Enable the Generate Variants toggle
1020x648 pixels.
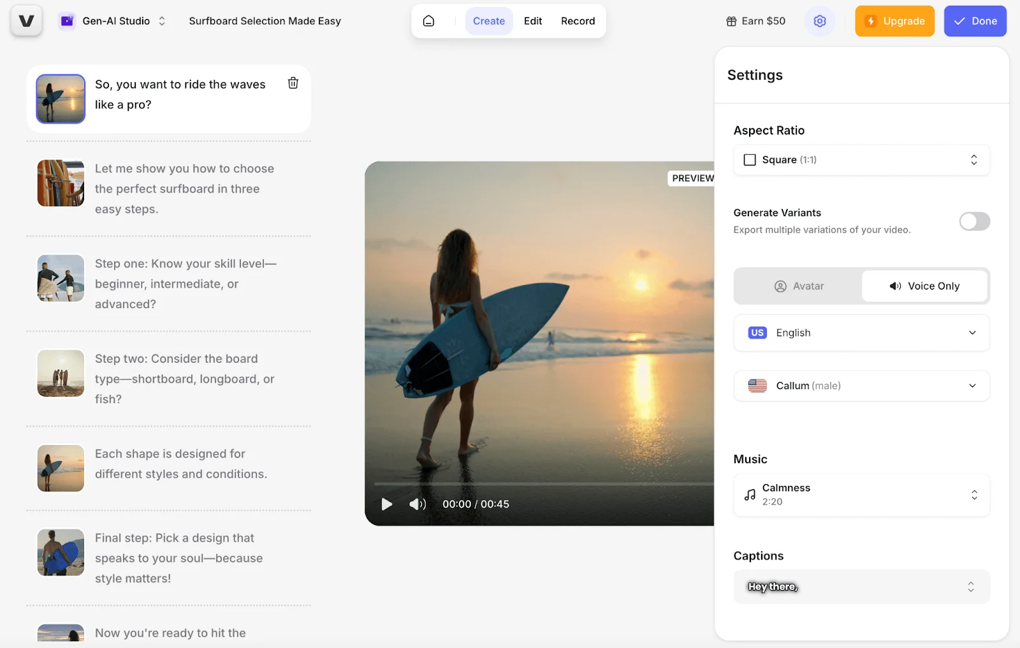(974, 221)
